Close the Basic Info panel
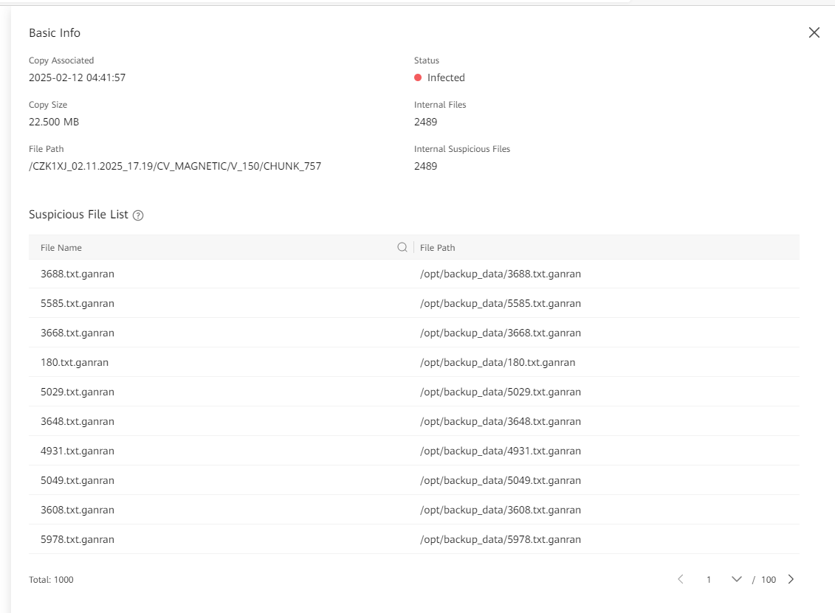The height and width of the screenshot is (613, 835). tap(814, 32)
